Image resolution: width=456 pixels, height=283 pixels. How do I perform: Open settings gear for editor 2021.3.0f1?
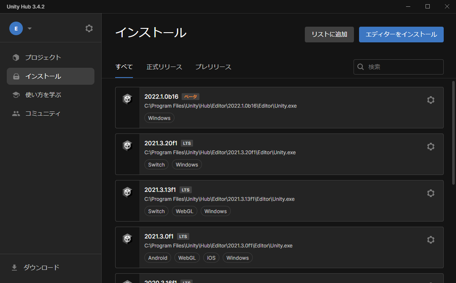click(x=431, y=240)
